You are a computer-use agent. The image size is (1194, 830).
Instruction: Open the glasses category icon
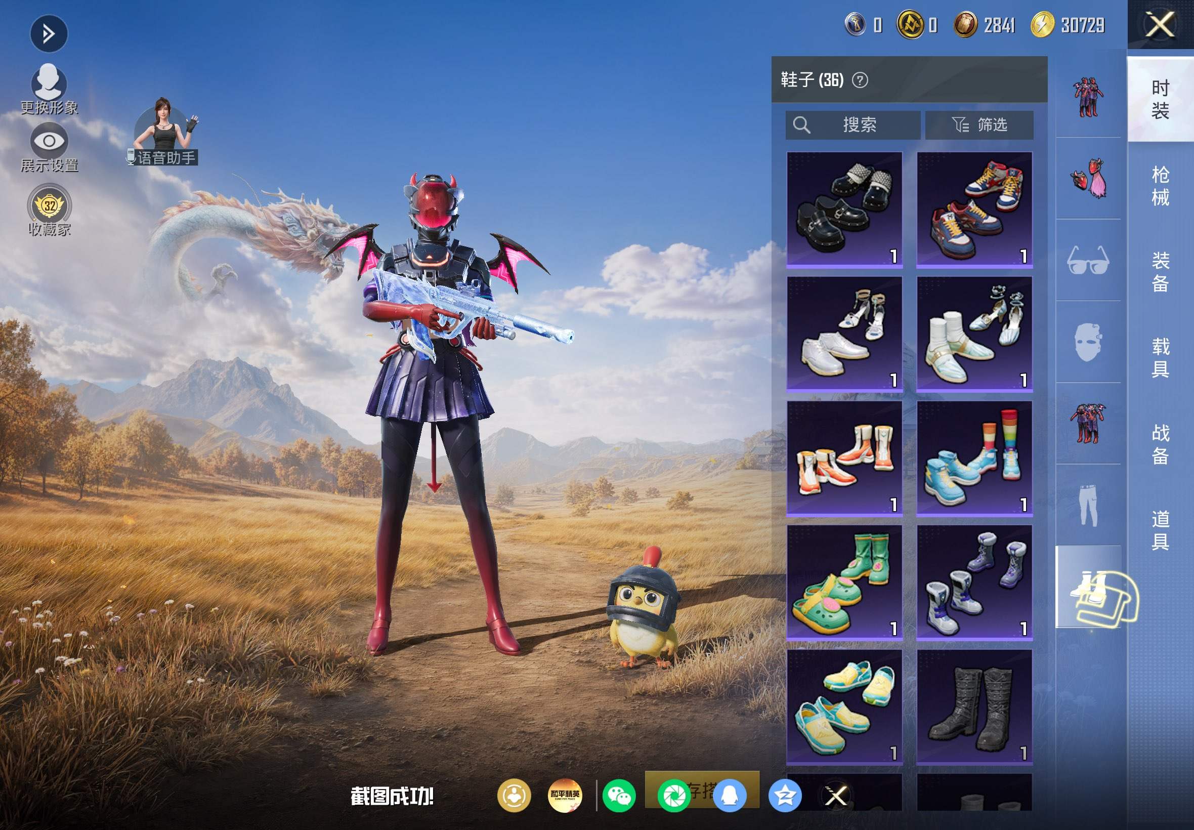click(x=1088, y=260)
